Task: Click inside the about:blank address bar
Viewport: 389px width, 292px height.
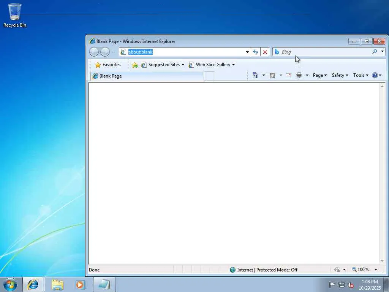Action: click(x=185, y=52)
